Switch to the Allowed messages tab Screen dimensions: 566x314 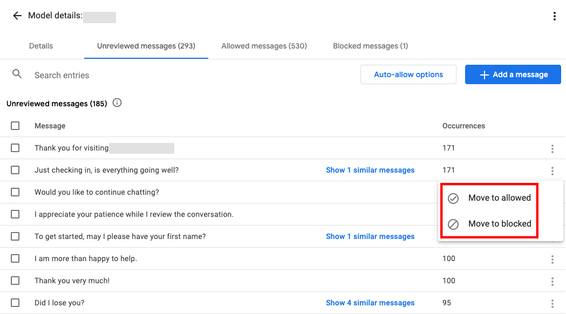click(264, 46)
